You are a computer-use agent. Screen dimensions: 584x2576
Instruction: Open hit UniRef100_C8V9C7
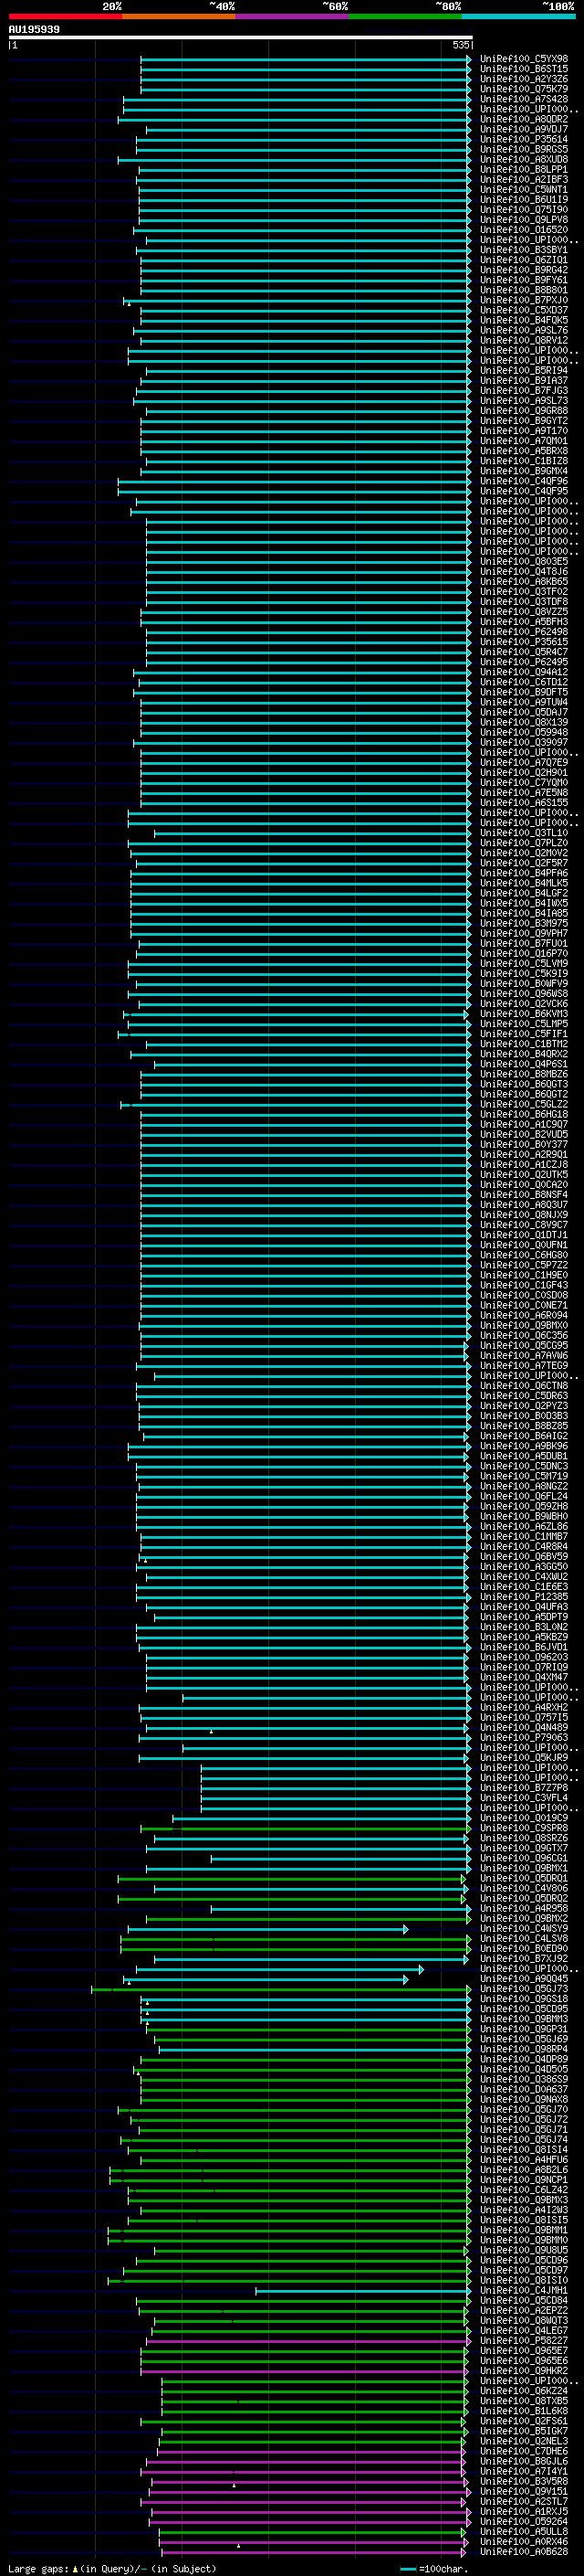click(x=524, y=1225)
